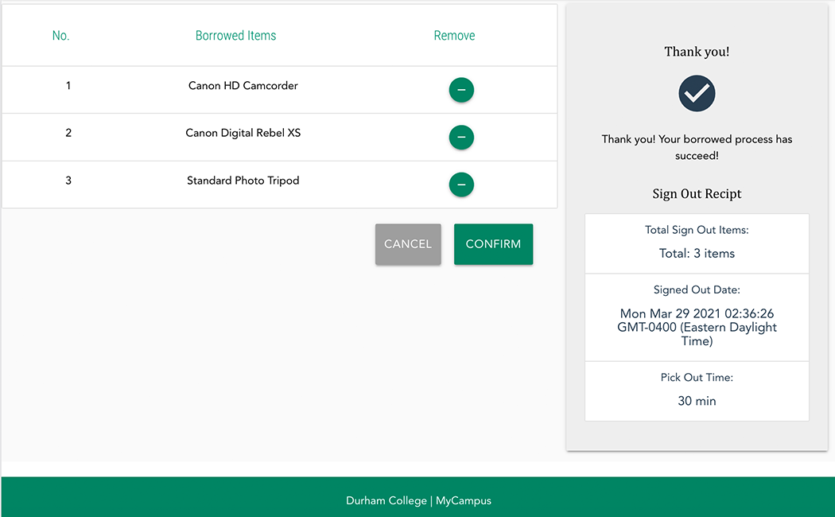Remove Standard Photo Tripod from the list

click(x=461, y=185)
